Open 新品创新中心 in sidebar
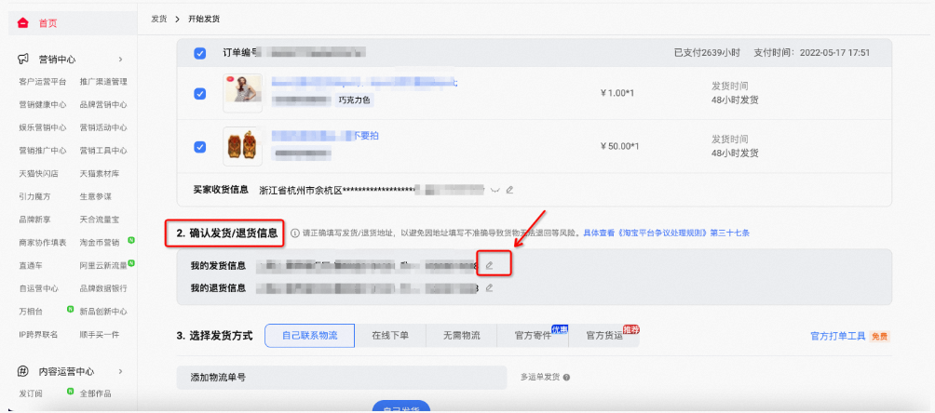This screenshot has height=413, width=935. (103, 312)
